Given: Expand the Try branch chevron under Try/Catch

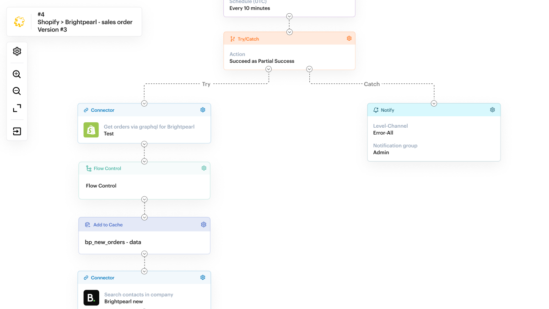Looking at the screenshot, I should pyautogui.click(x=269, y=69).
